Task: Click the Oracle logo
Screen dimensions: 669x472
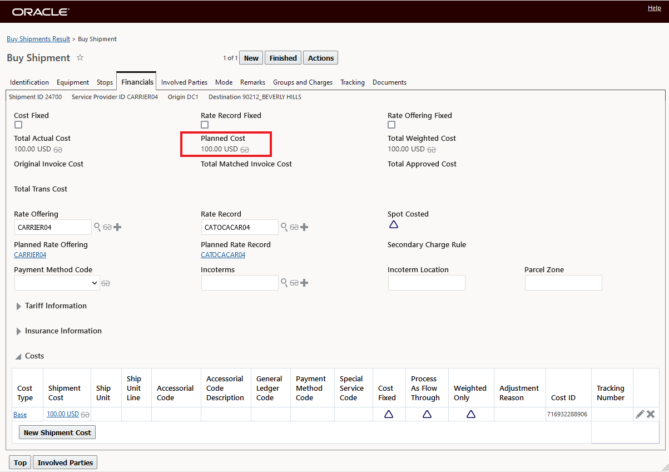Action: (x=41, y=12)
